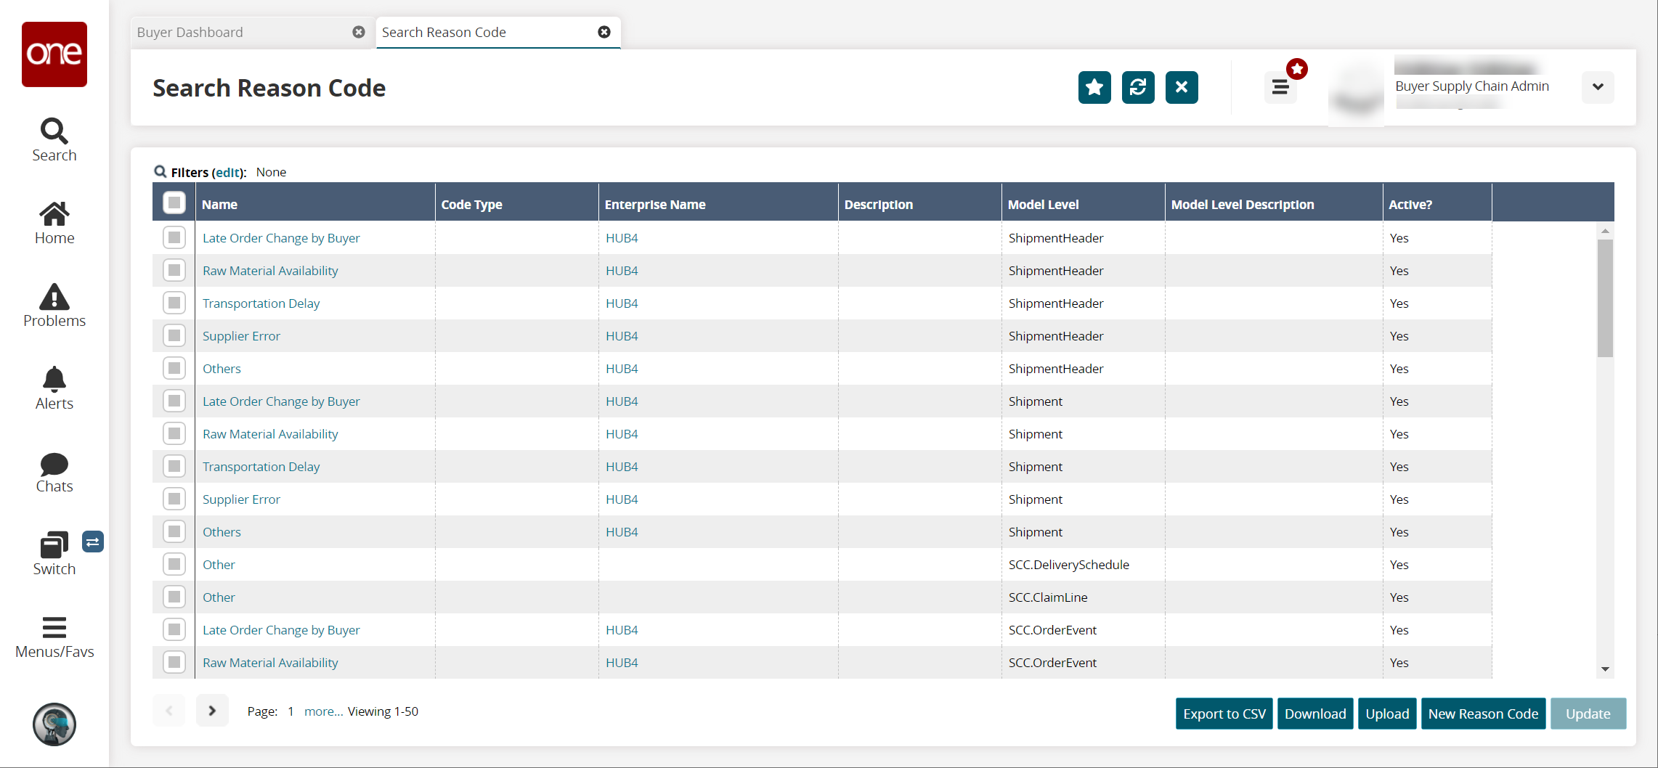Open the assistant avatar icon

coord(54,724)
